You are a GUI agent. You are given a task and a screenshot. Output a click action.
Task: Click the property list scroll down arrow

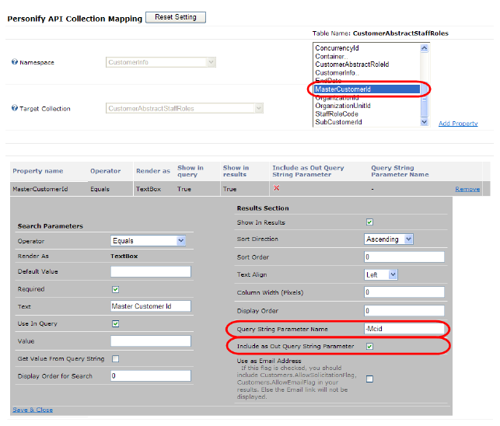[x=424, y=122]
